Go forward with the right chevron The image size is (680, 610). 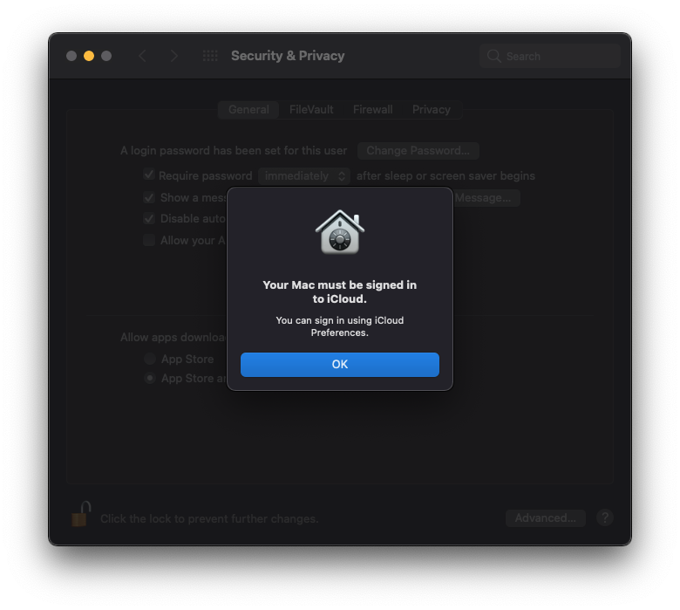point(173,56)
